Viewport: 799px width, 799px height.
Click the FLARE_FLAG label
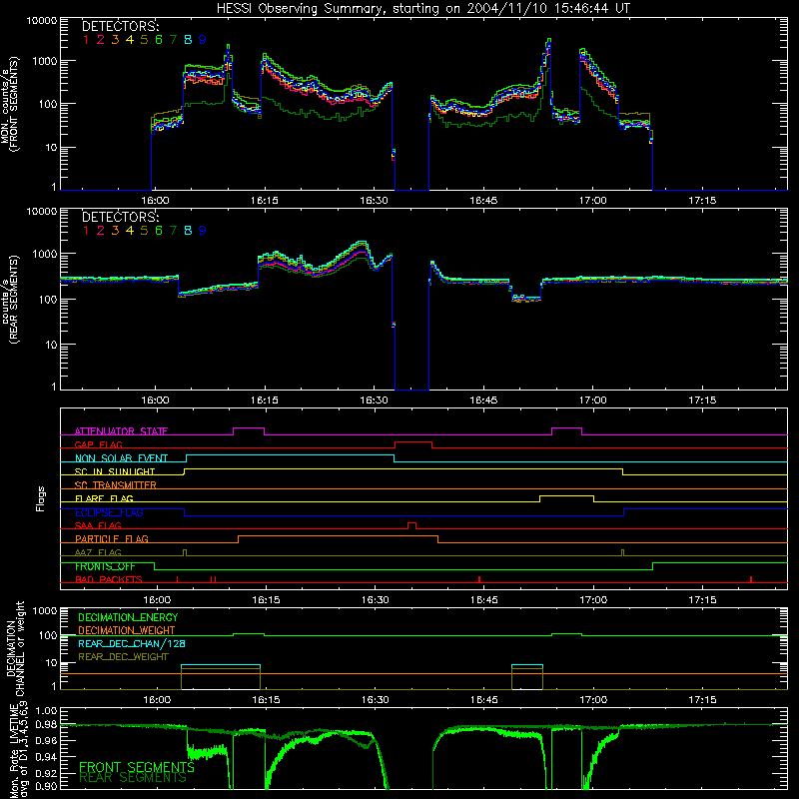click(104, 498)
